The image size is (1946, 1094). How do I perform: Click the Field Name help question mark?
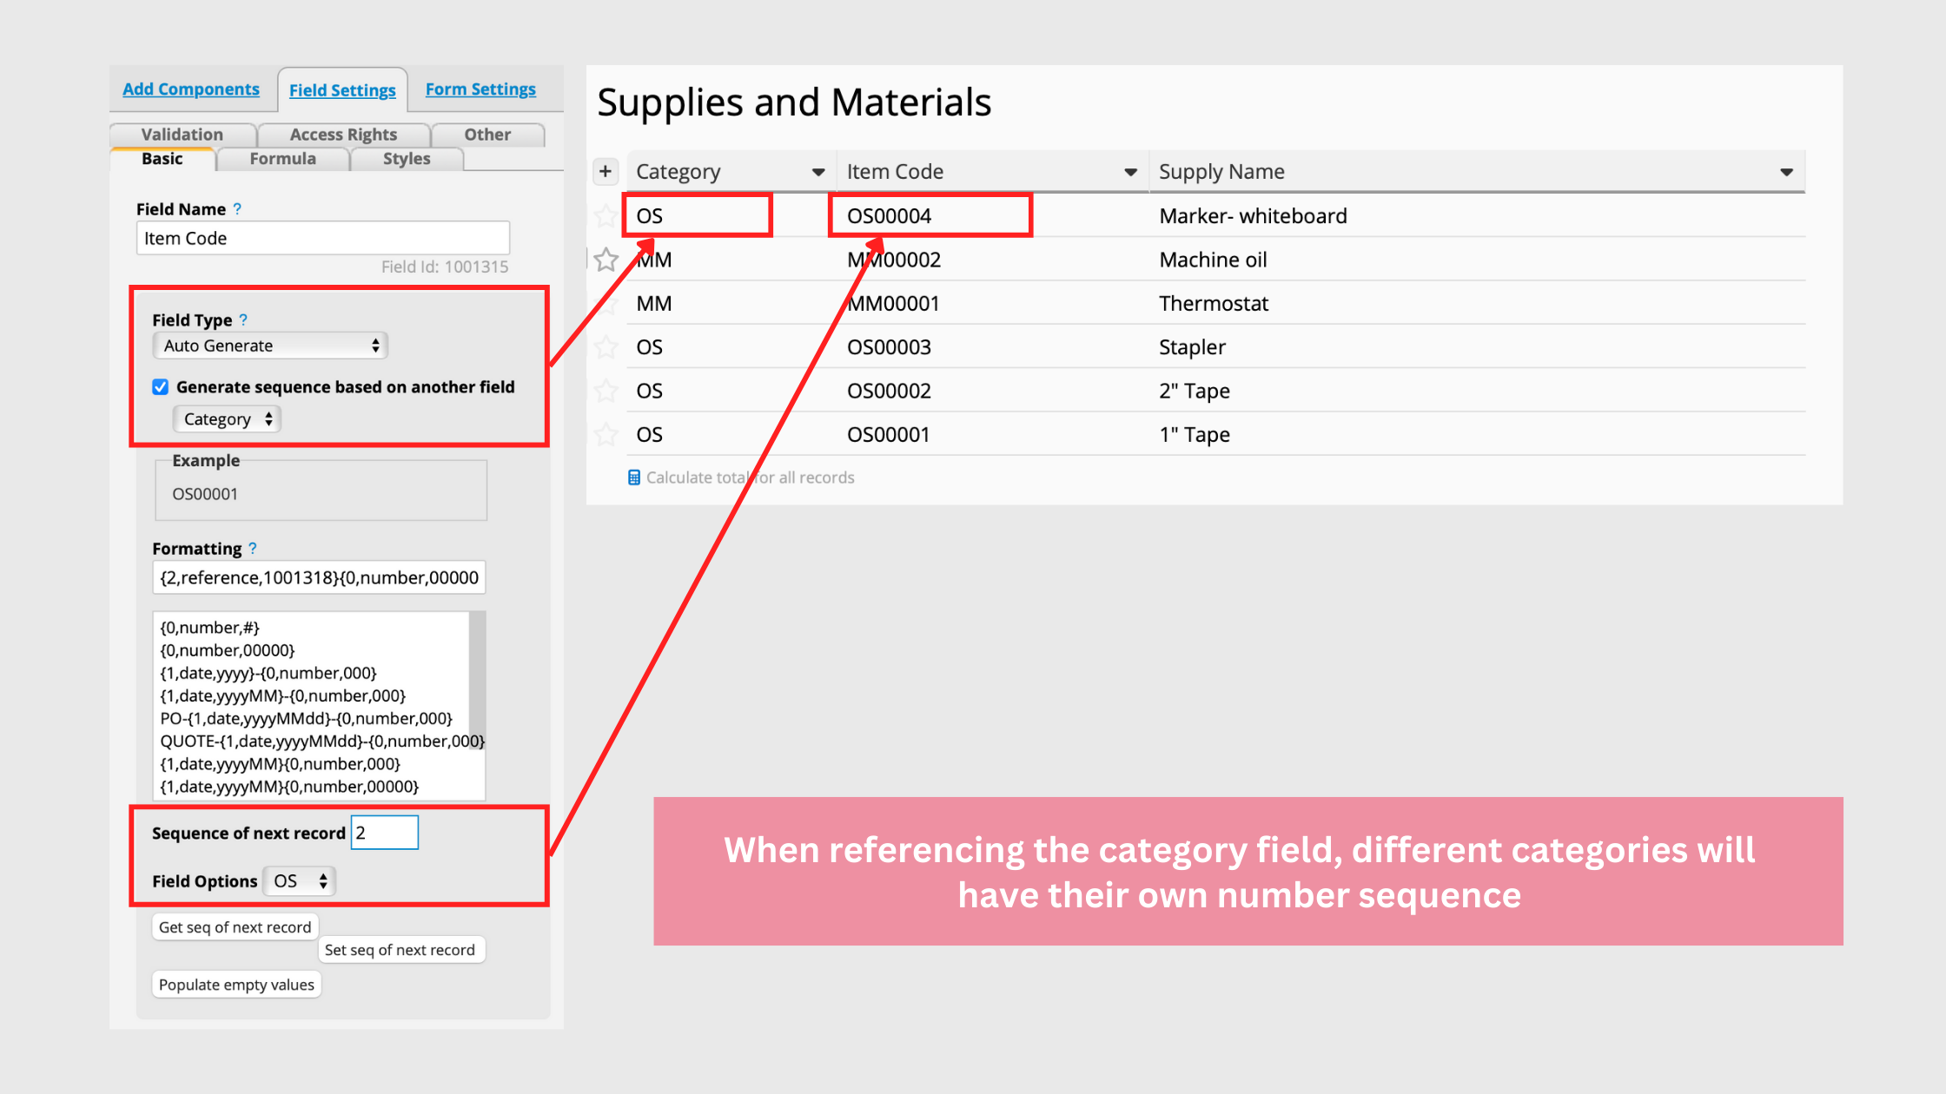point(237,208)
